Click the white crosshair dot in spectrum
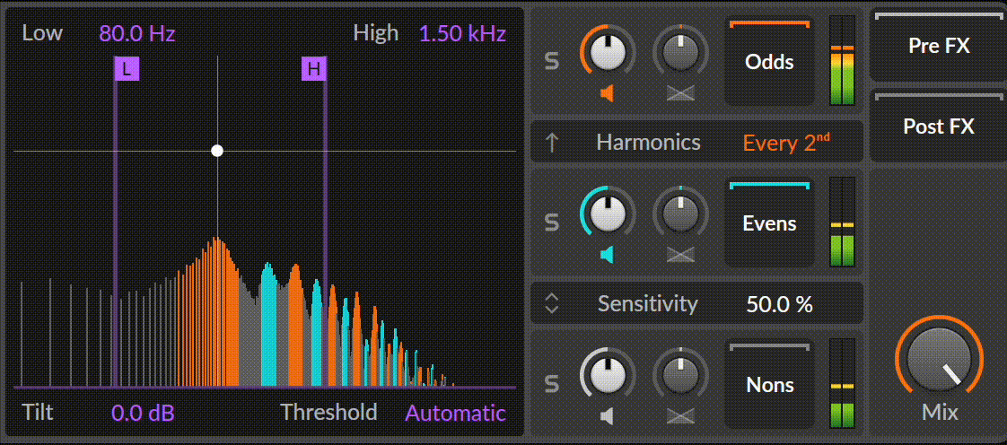Viewport: 1007px width, 445px height. (x=217, y=151)
